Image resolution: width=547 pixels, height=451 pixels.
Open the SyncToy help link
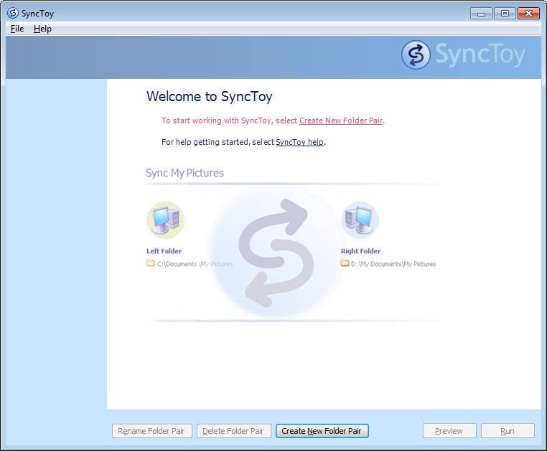tap(299, 142)
